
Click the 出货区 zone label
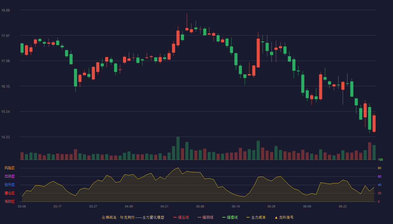pos(10,176)
